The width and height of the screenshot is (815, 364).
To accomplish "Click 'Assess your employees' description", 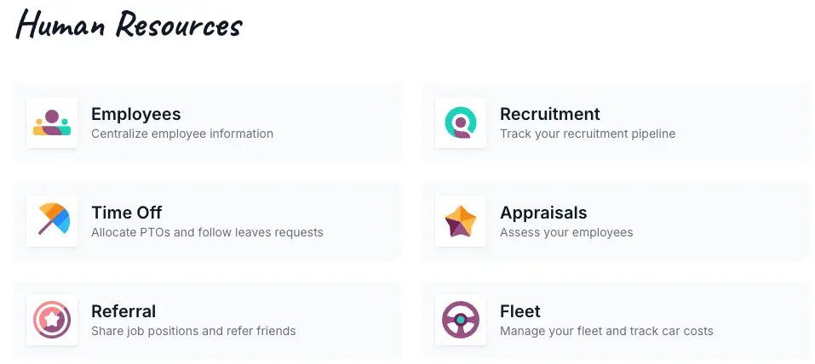I will tap(566, 233).
